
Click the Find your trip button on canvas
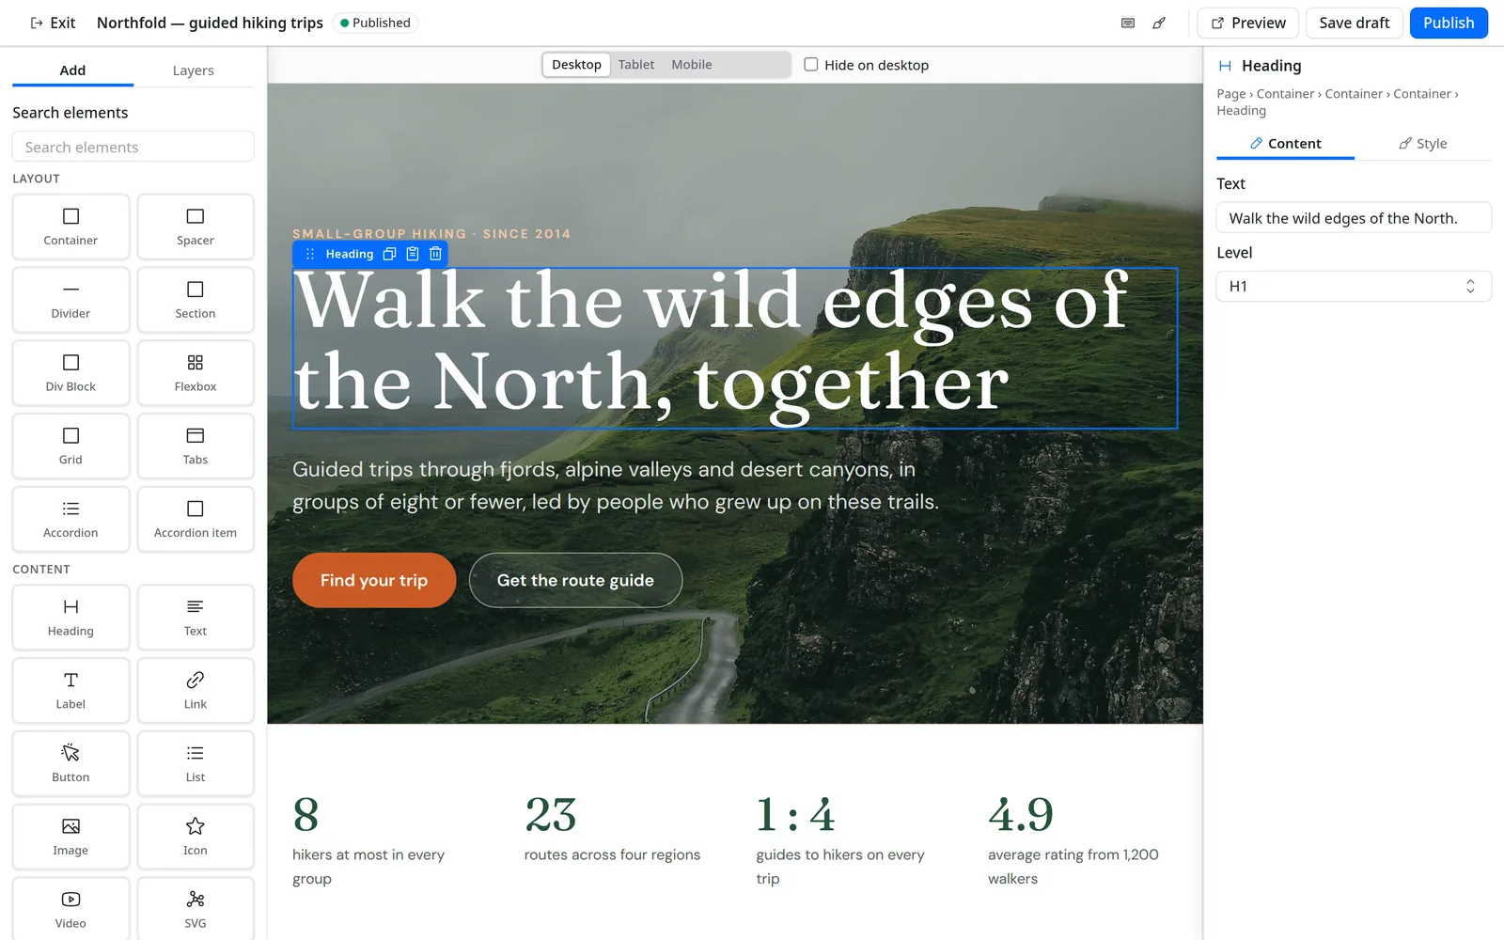point(374,580)
